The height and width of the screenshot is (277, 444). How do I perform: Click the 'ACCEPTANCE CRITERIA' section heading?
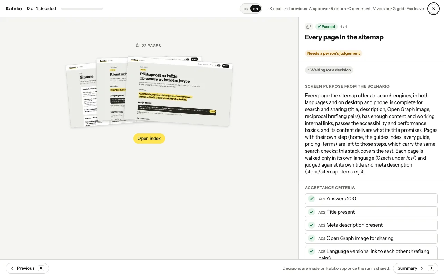(330, 188)
